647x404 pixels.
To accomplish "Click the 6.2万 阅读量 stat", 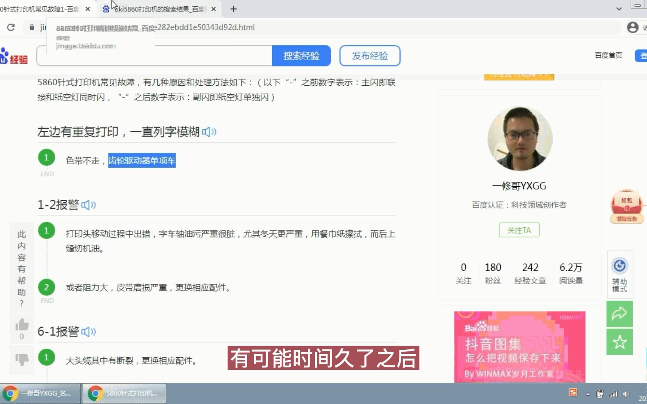I will pos(571,273).
